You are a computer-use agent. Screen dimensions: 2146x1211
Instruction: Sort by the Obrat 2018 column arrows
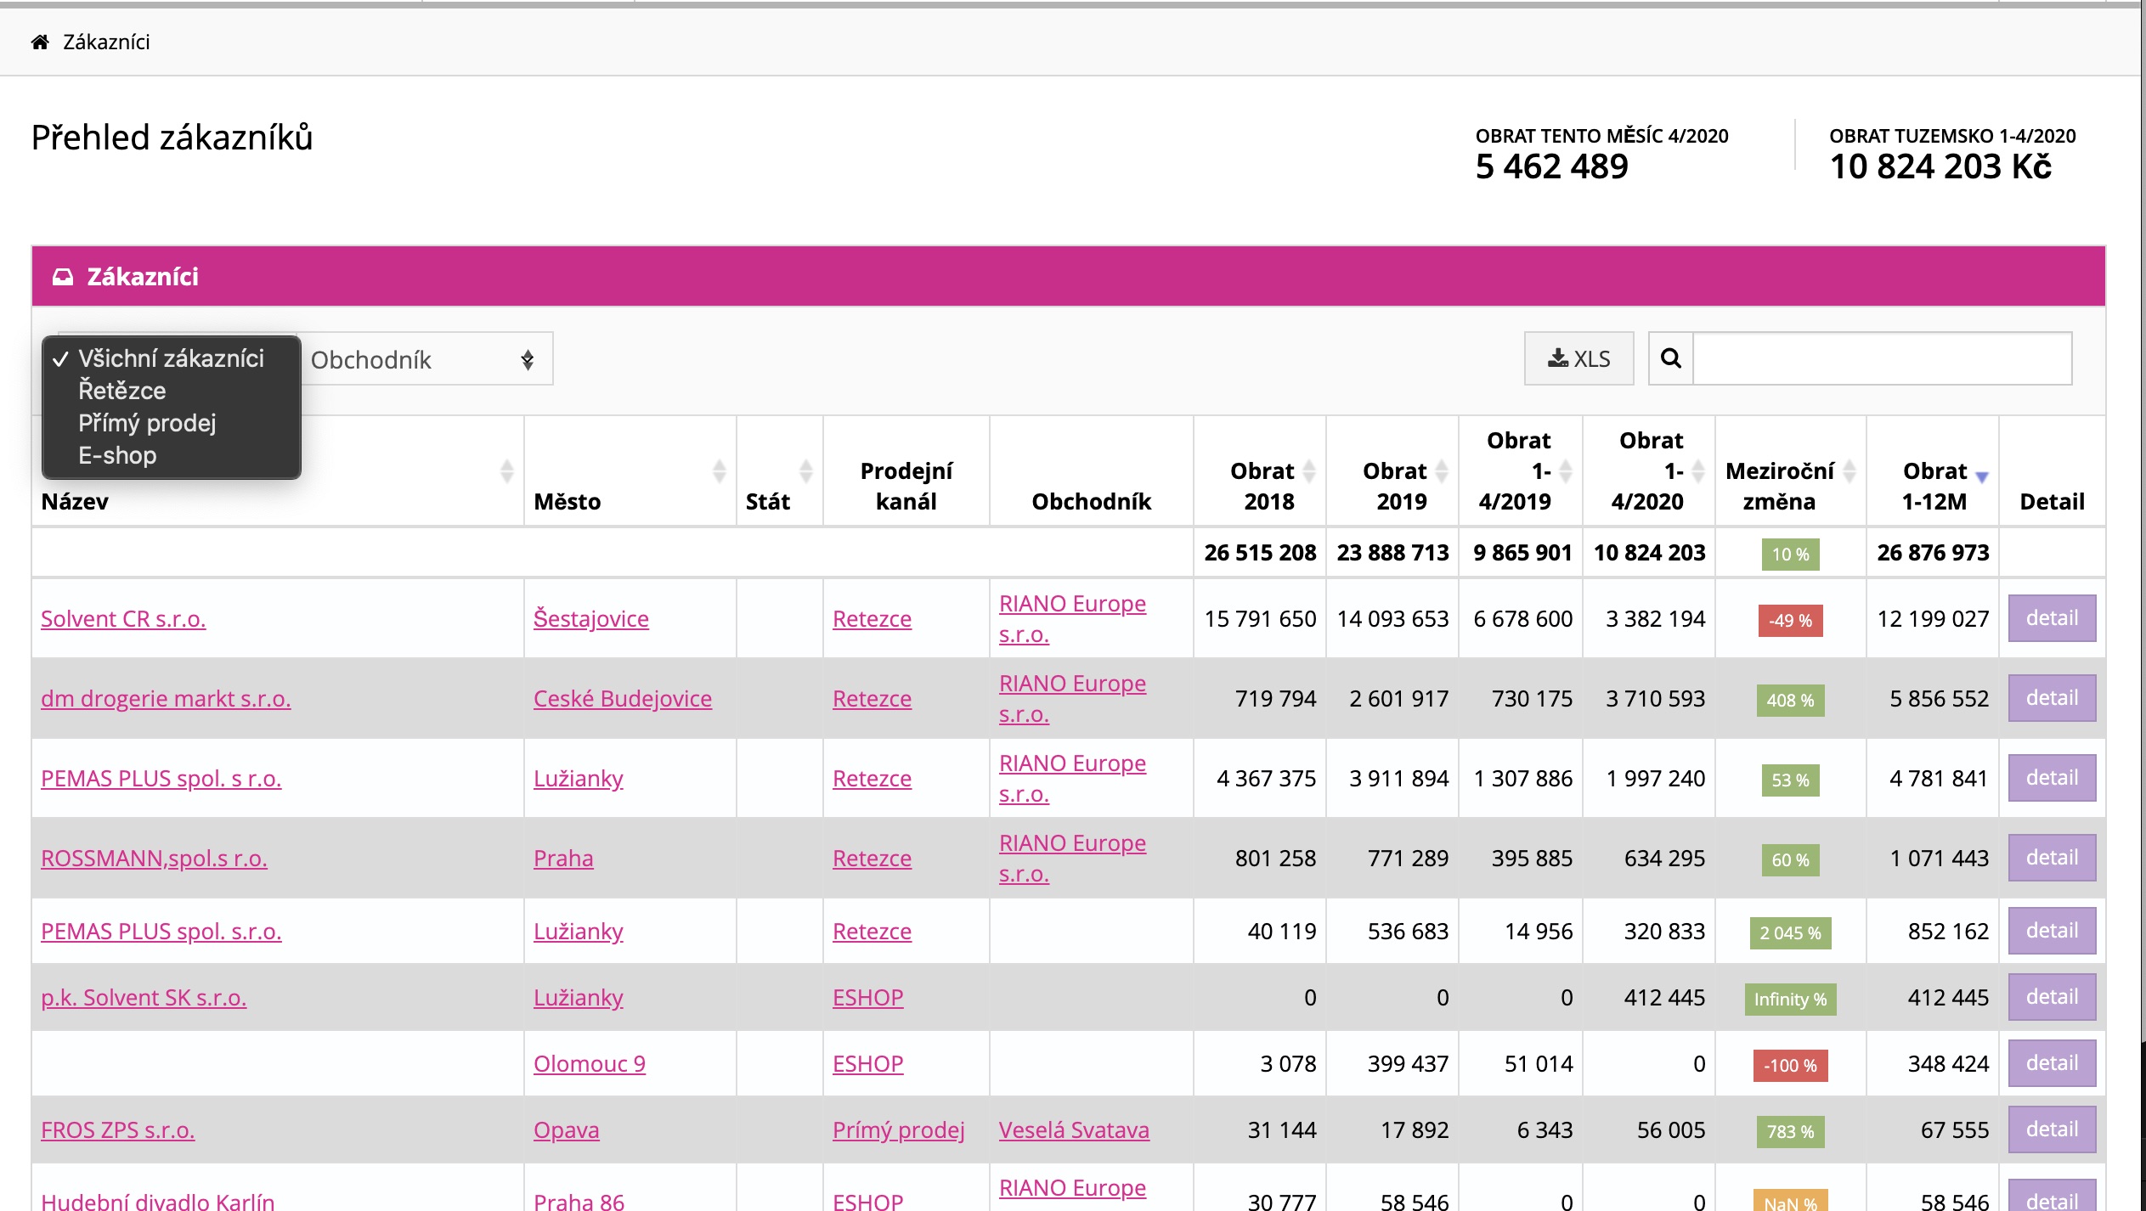pos(1309,470)
